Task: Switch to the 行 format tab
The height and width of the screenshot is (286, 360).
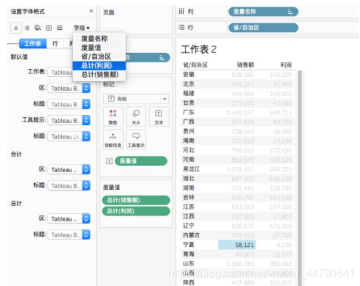Action: point(55,43)
